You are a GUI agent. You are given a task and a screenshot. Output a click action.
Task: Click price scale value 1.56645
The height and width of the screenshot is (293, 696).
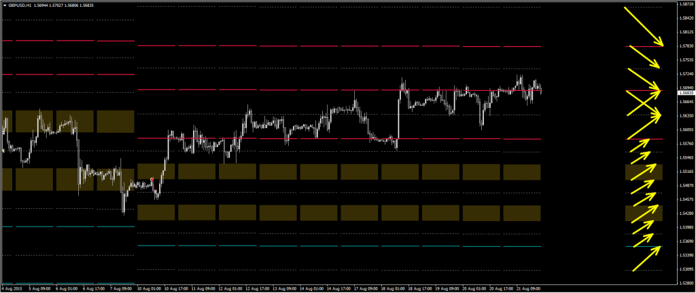pyautogui.click(x=686, y=102)
